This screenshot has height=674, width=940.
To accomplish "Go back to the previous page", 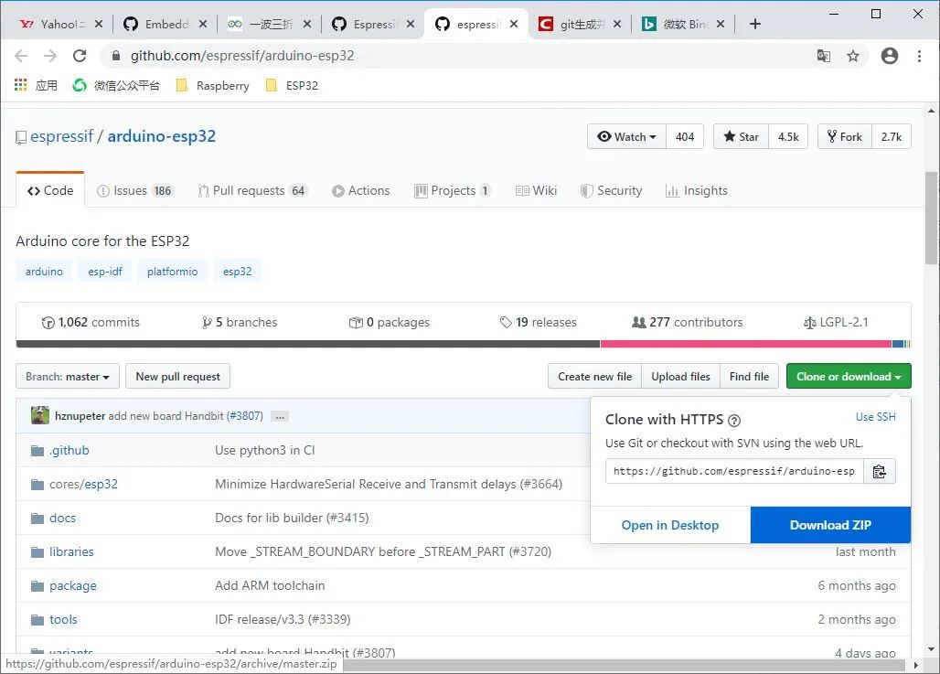I will (x=21, y=56).
